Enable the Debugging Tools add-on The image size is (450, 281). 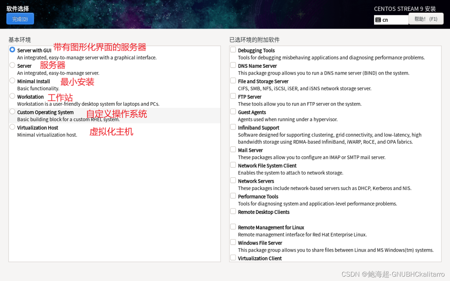pyautogui.click(x=233, y=49)
